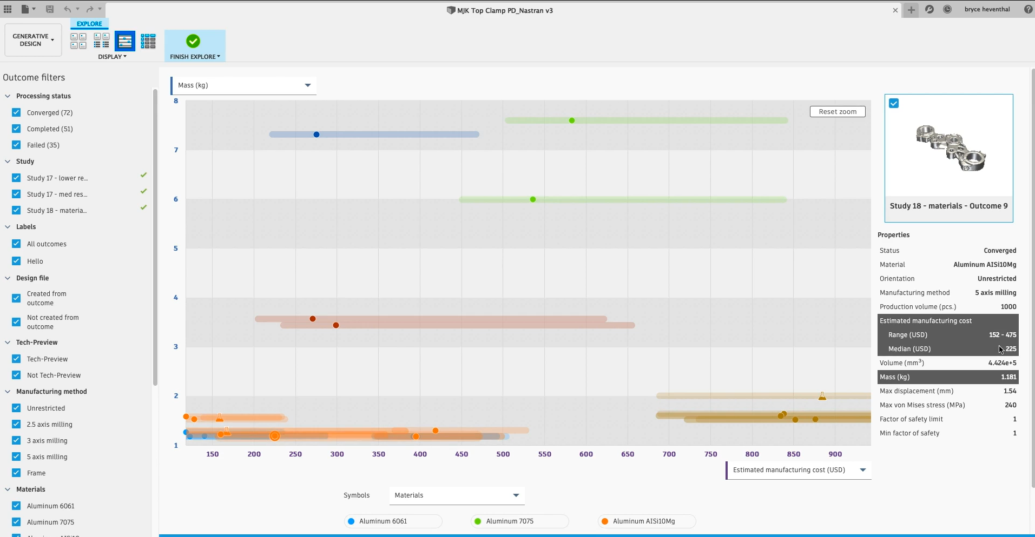Toggle the 3 axis milling checkbox
This screenshot has height=537, width=1035.
[16, 440]
